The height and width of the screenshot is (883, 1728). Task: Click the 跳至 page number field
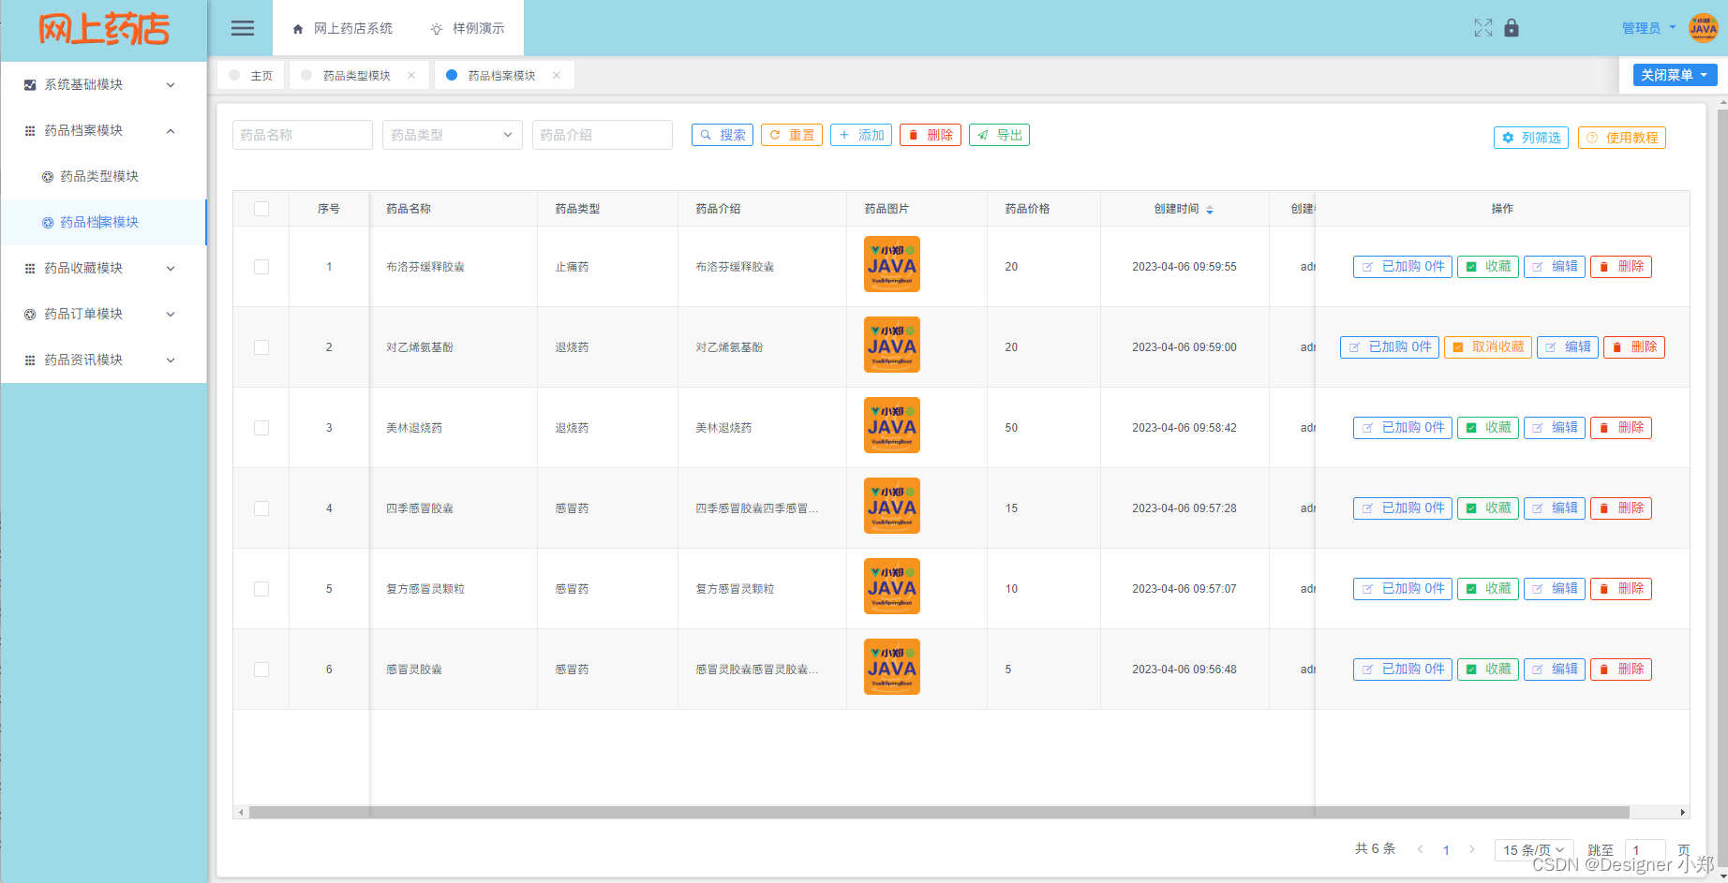[x=1645, y=849]
